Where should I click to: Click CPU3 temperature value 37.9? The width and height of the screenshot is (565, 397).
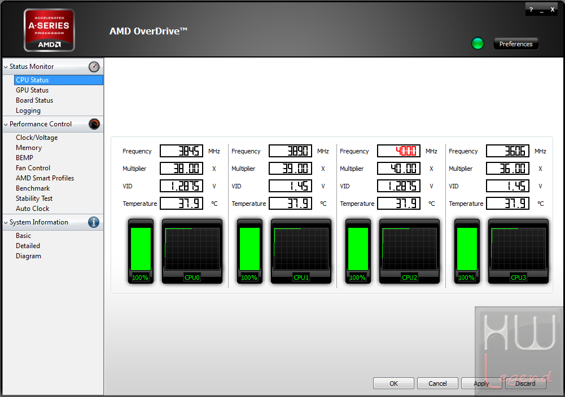coord(507,204)
